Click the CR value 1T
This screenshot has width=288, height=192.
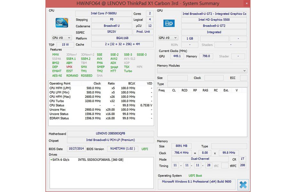[243, 159]
